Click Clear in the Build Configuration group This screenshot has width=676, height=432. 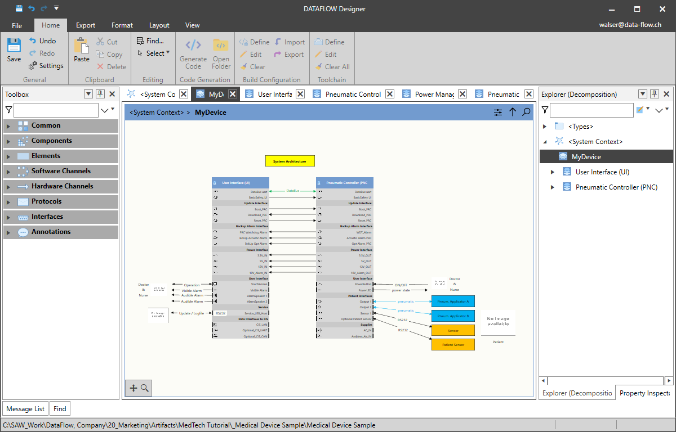252,67
